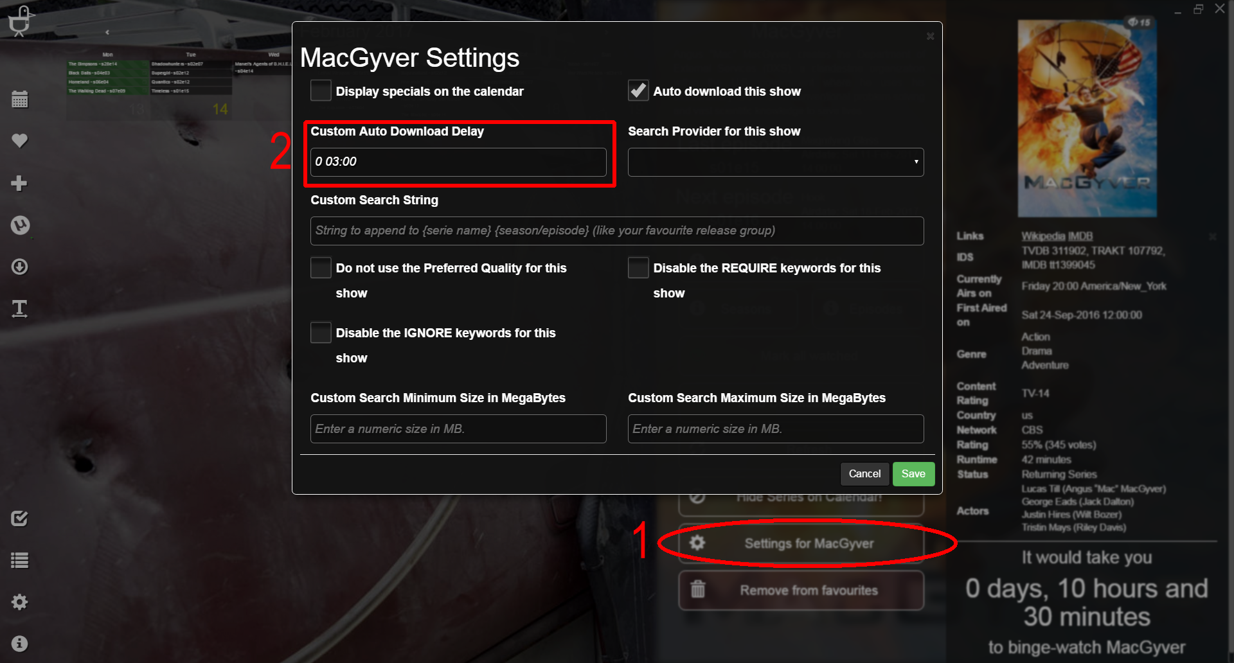Screen dimensions: 1234x663
Task: Expand Search Provider for this show dropdown
Action: (x=776, y=162)
